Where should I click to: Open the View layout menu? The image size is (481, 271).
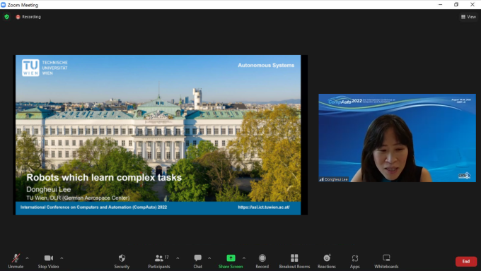[x=468, y=17]
